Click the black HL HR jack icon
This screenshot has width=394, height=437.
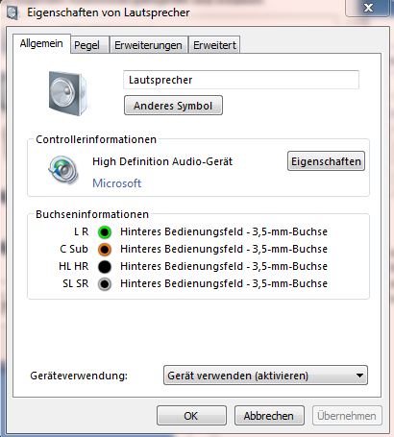[x=105, y=266]
